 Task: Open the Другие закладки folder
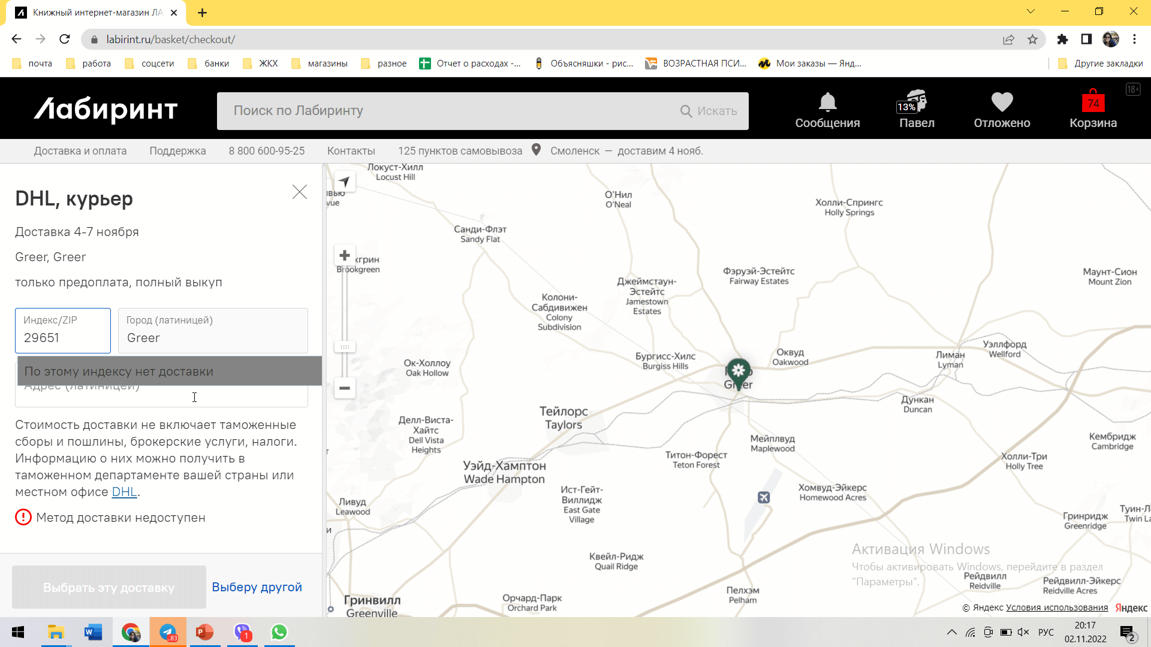[x=1101, y=64]
